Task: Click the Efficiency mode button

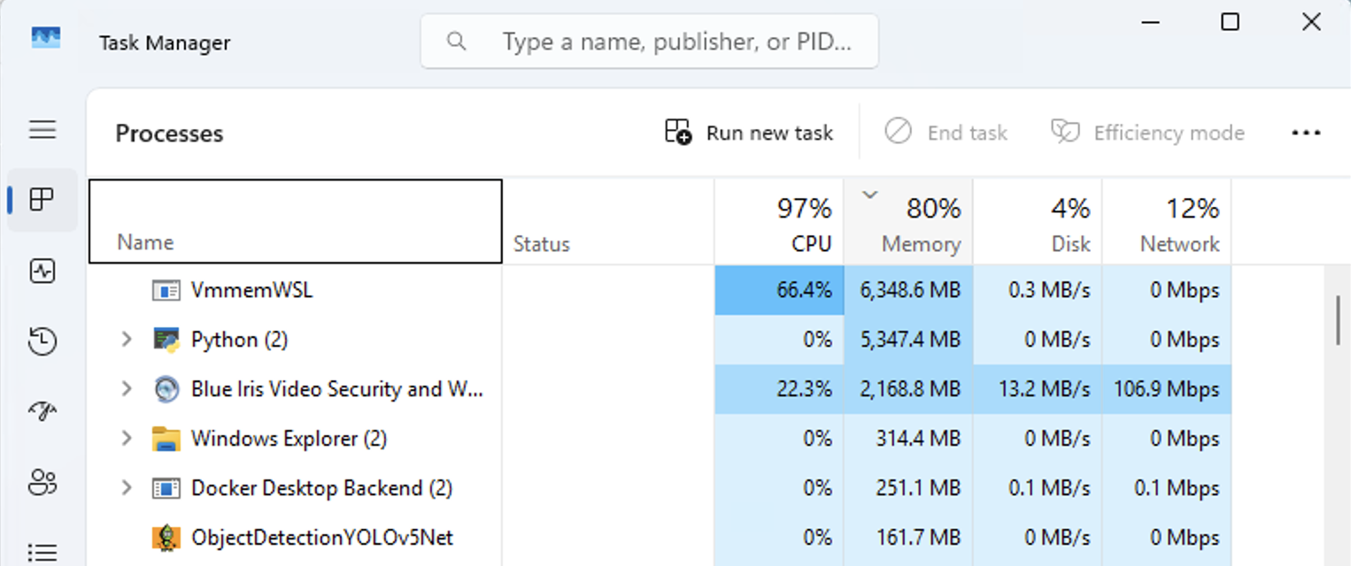Action: coord(1147,133)
